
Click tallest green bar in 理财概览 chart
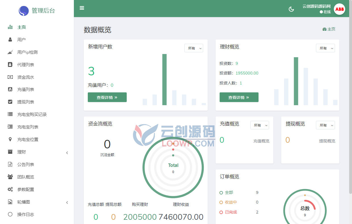point(296,81)
